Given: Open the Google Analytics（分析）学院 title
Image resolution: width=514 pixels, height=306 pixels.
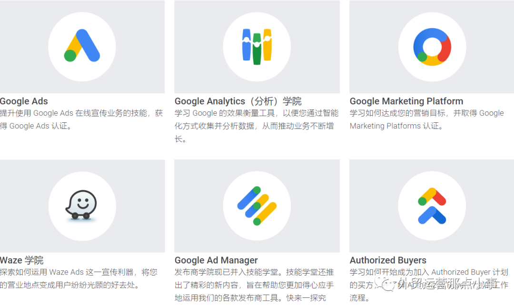Looking at the screenshot, I should point(238,101).
